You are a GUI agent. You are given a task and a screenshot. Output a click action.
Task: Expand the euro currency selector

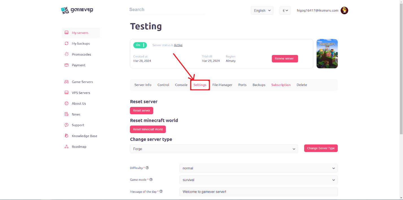point(285,10)
